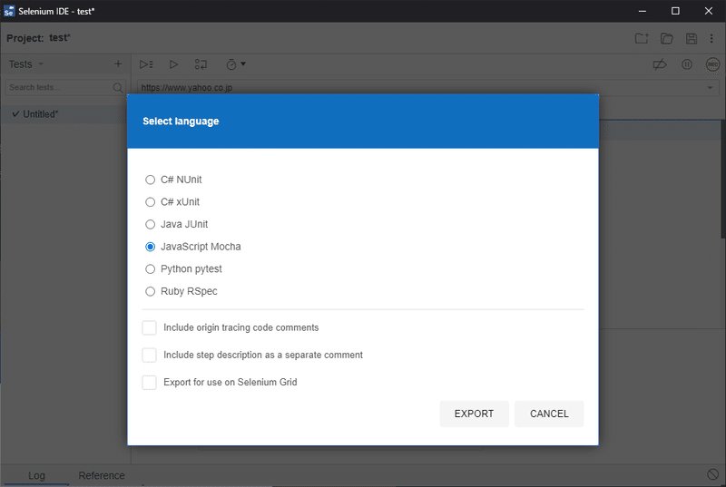Click the pause on exceptions icon
The height and width of the screenshot is (487, 726).
[x=687, y=64]
